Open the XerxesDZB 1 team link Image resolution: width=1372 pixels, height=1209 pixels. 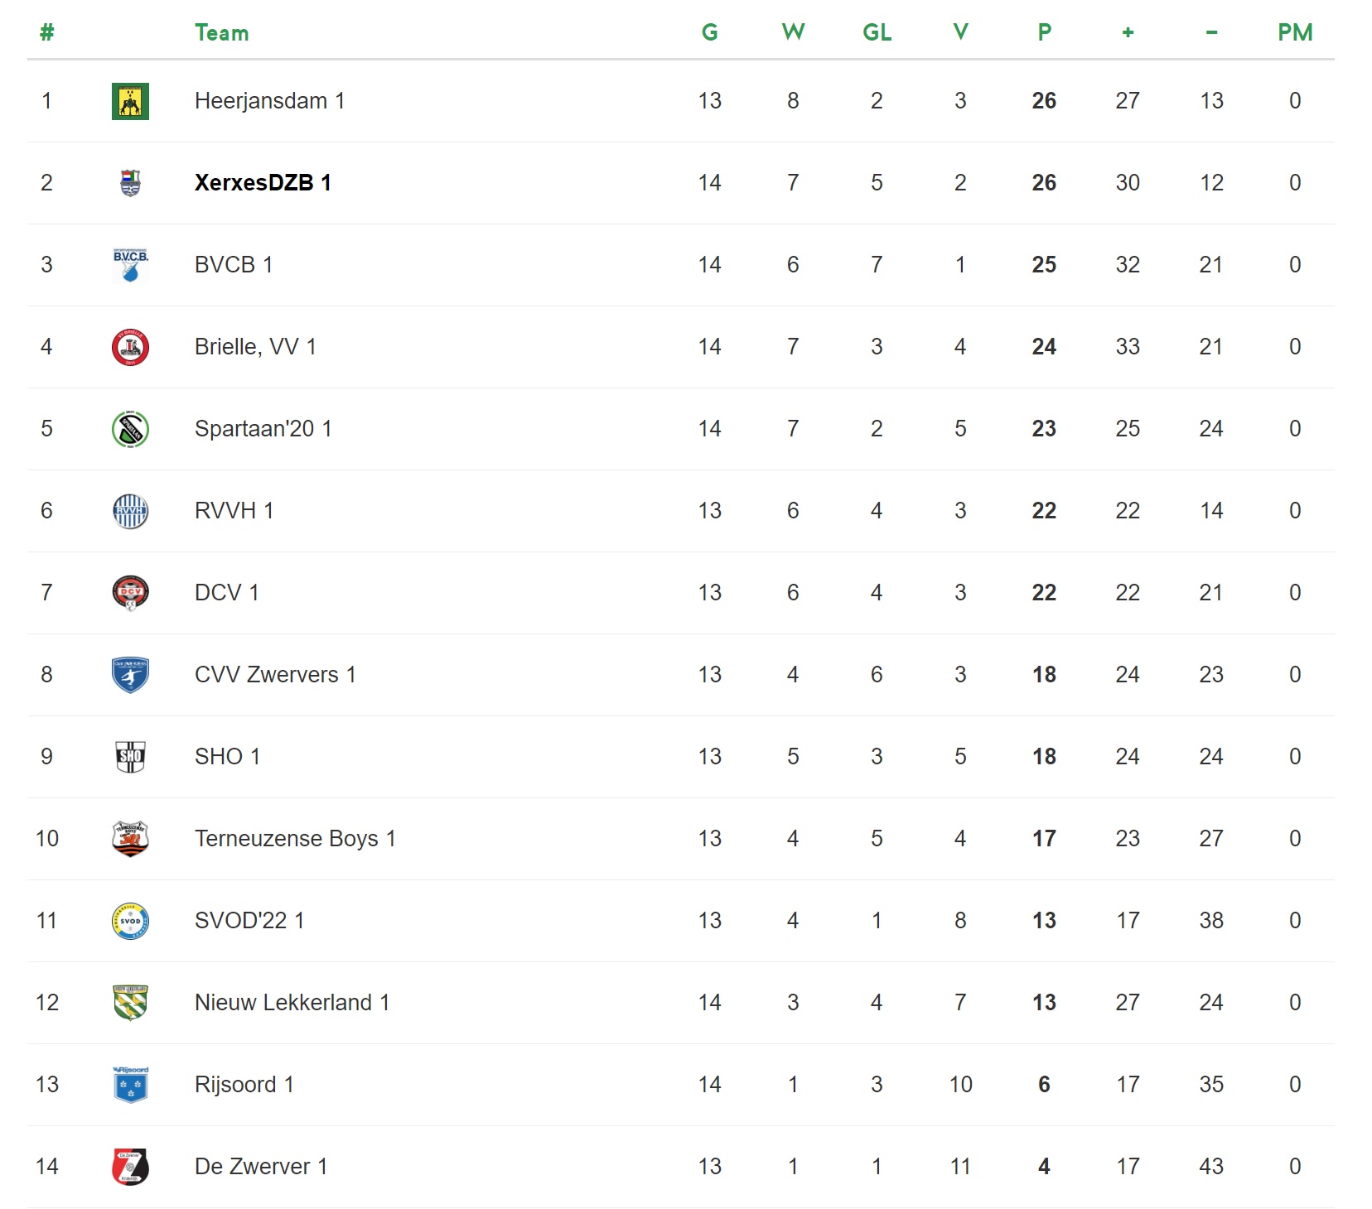(263, 183)
